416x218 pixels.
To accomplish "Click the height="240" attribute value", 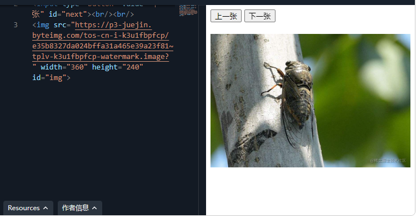I will tap(133, 67).
